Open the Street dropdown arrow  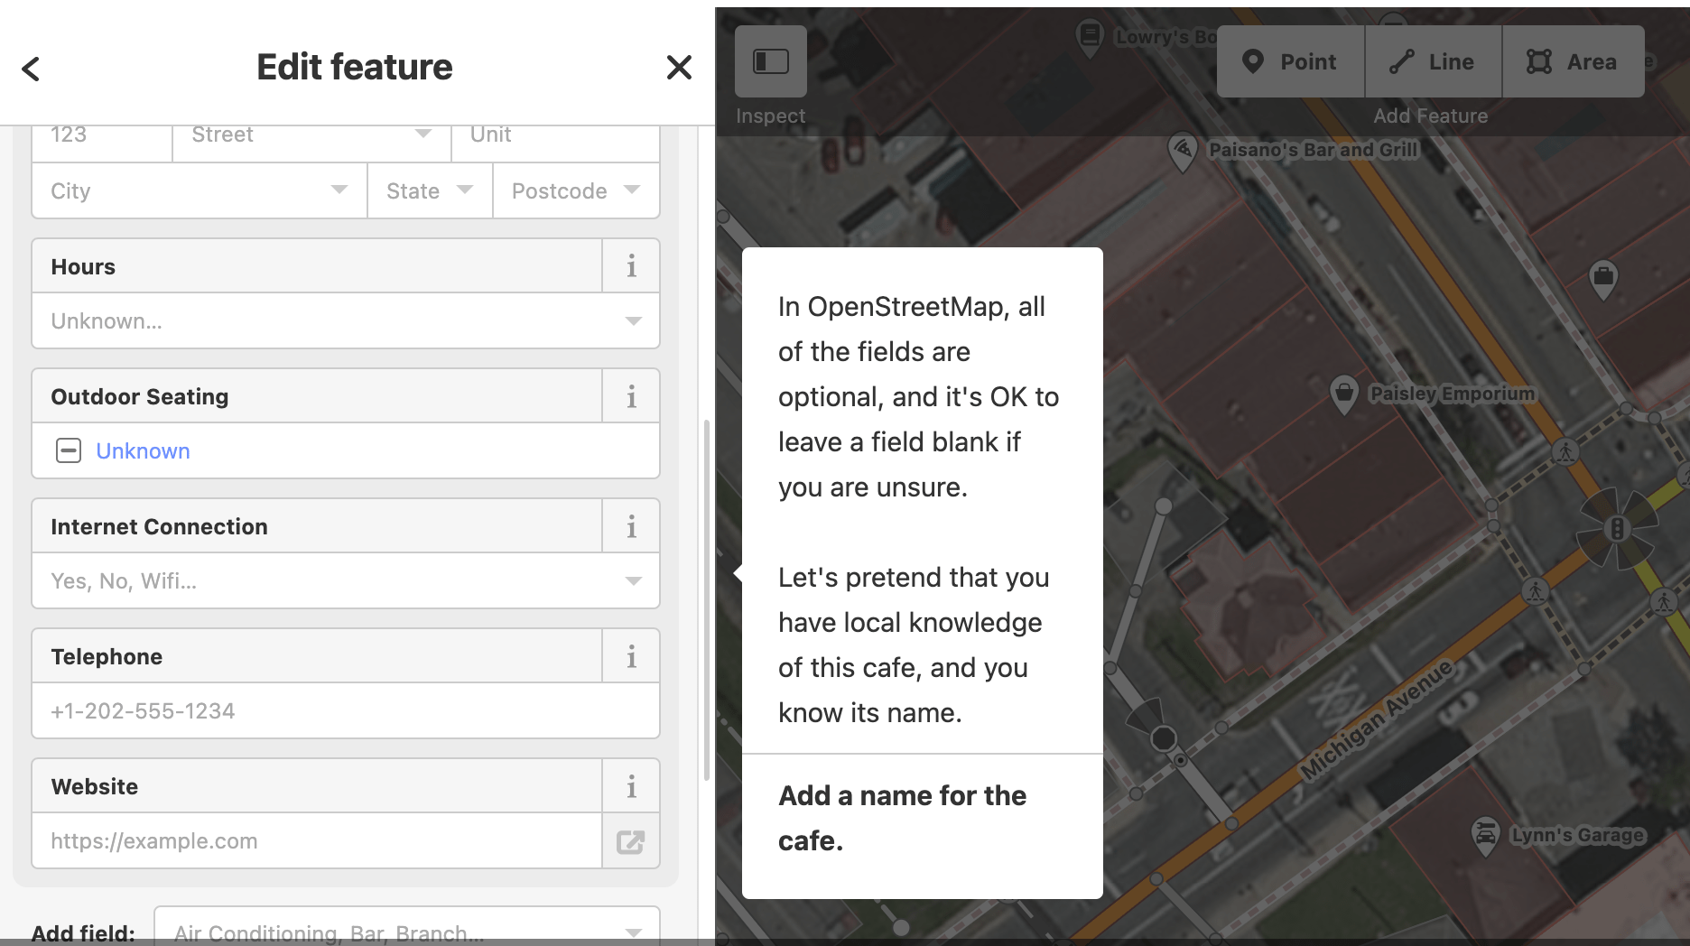(422, 134)
